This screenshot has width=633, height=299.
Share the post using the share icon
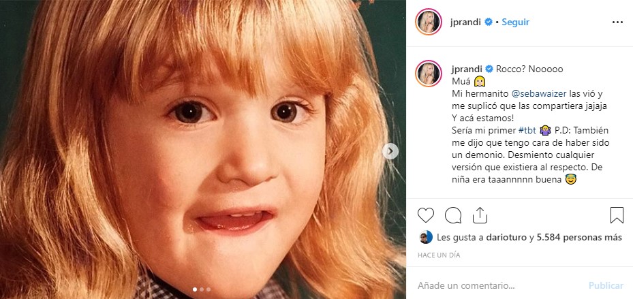[480, 216]
